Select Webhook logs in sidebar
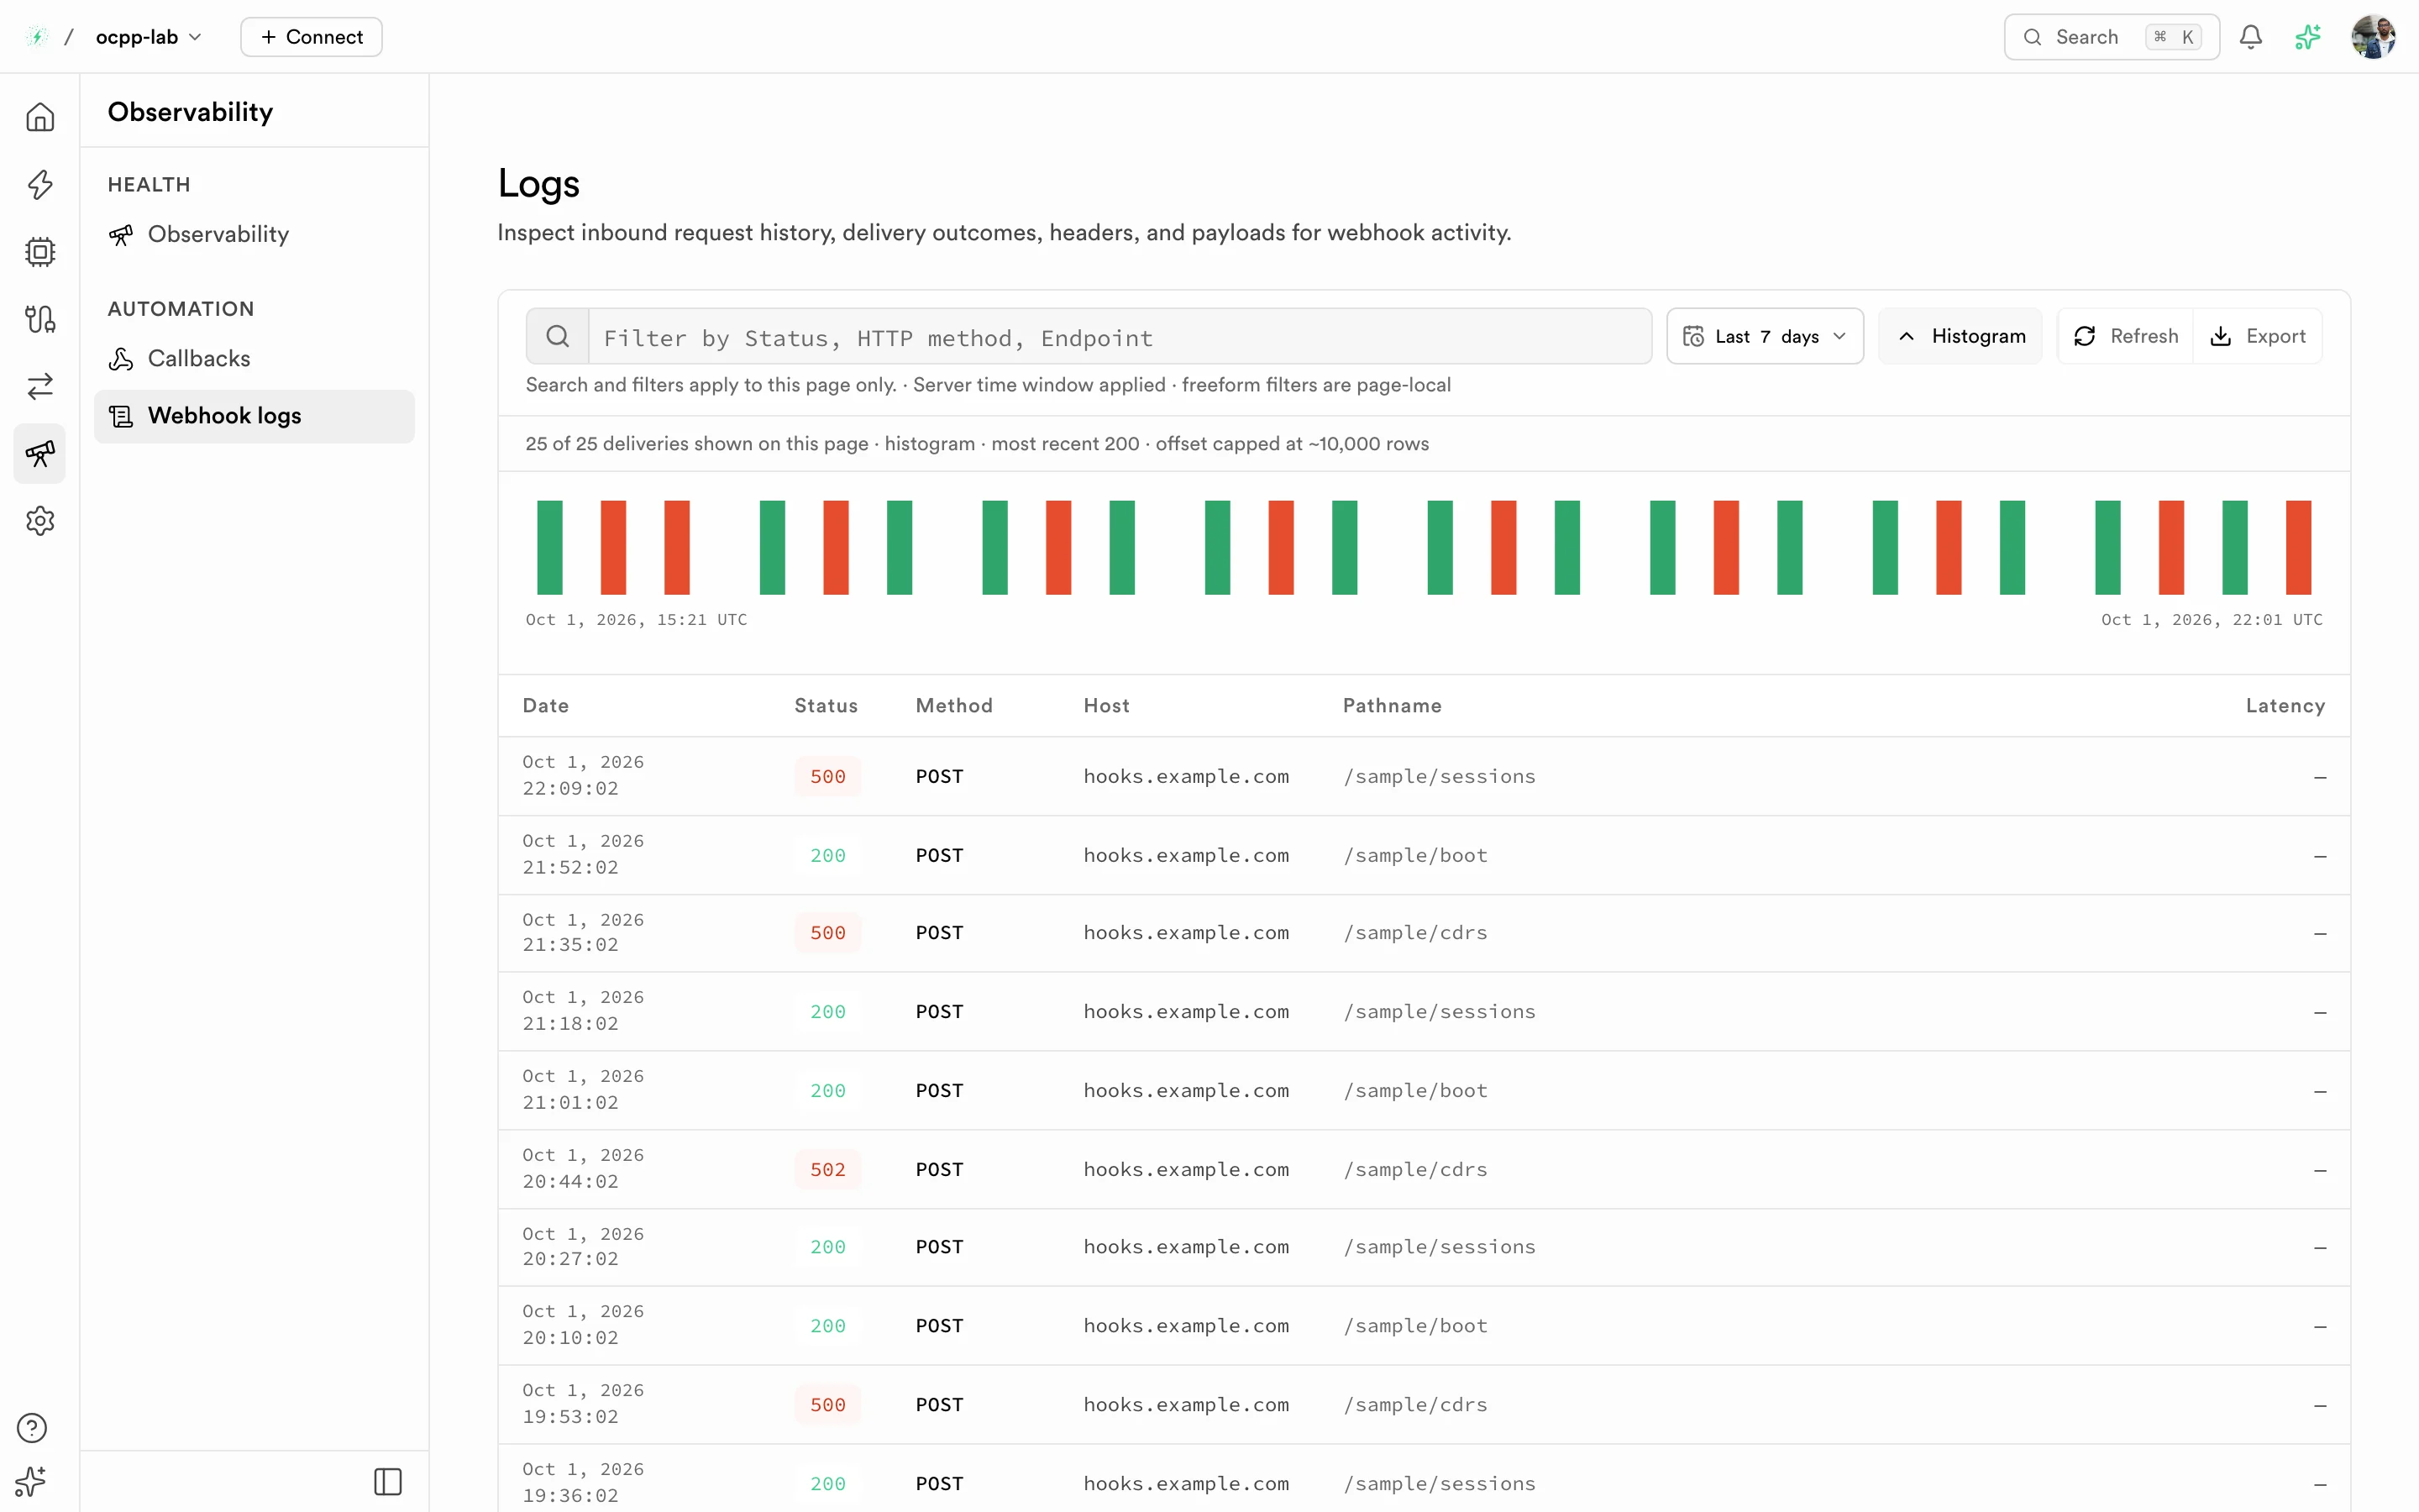The height and width of the screenshot is (1512, 2419). (x=254, y=416)
